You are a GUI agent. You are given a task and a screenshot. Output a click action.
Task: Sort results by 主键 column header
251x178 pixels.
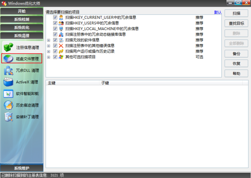[x=73, y=83]
